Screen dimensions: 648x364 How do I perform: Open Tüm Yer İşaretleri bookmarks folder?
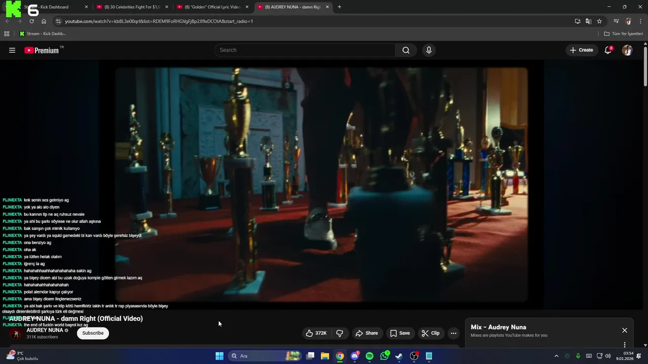pyautogui.click(x=624, y=34)
